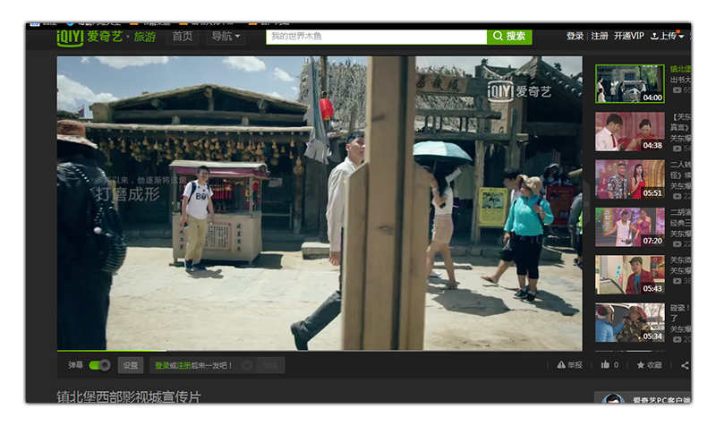Viewport: 716px width, 426px height.
Task: Click the emoji icon beside the danmaku input
Action: (247, 365)
